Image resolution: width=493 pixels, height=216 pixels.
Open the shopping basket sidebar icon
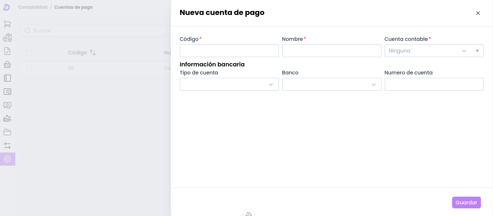pos(7,65)
